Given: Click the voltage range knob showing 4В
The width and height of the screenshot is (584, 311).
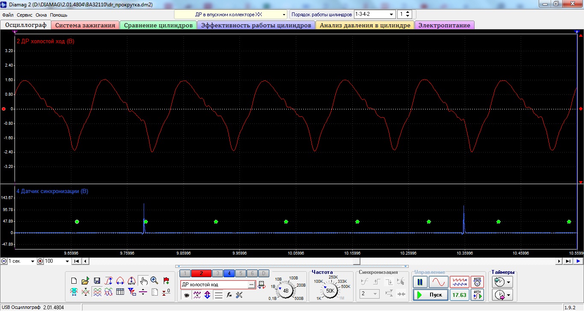Looking at the screenshot, I should [x=286, y=290].
